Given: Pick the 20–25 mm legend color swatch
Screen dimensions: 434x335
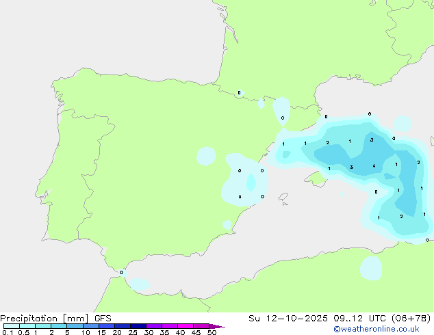Looking at the screenshot, I should (x=122, y=326).
